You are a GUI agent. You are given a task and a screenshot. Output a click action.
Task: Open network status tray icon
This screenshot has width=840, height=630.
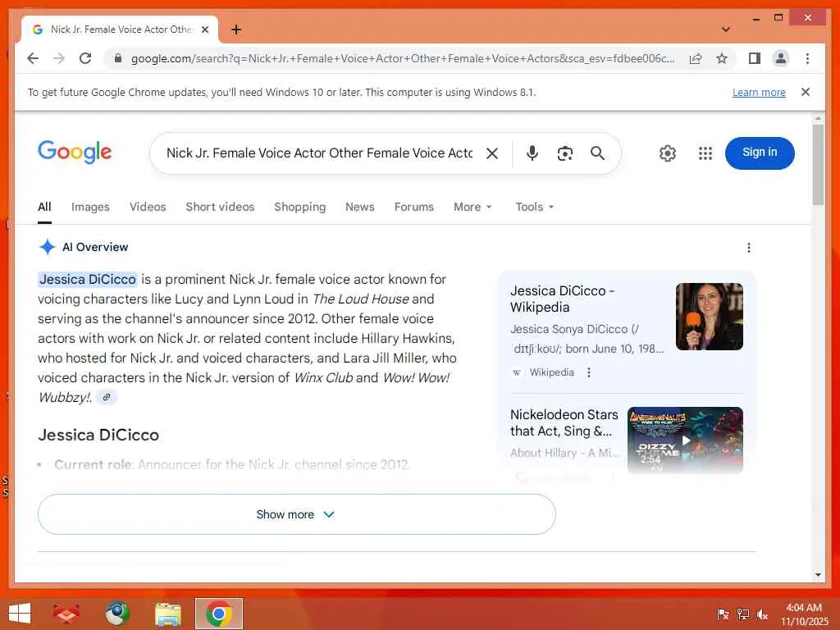[x=742, y=614]
